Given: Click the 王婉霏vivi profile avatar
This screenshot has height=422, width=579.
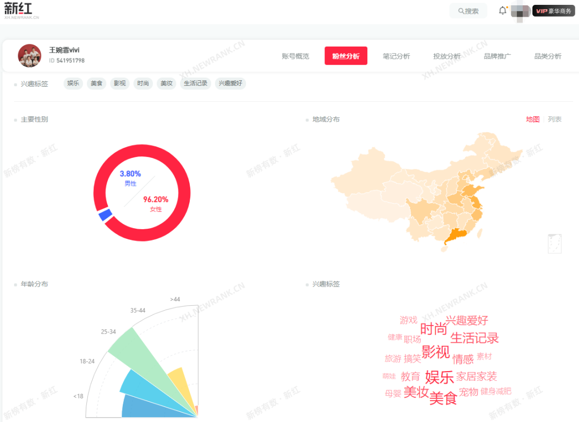Looking at the screenshot, I should pos(29,56).
